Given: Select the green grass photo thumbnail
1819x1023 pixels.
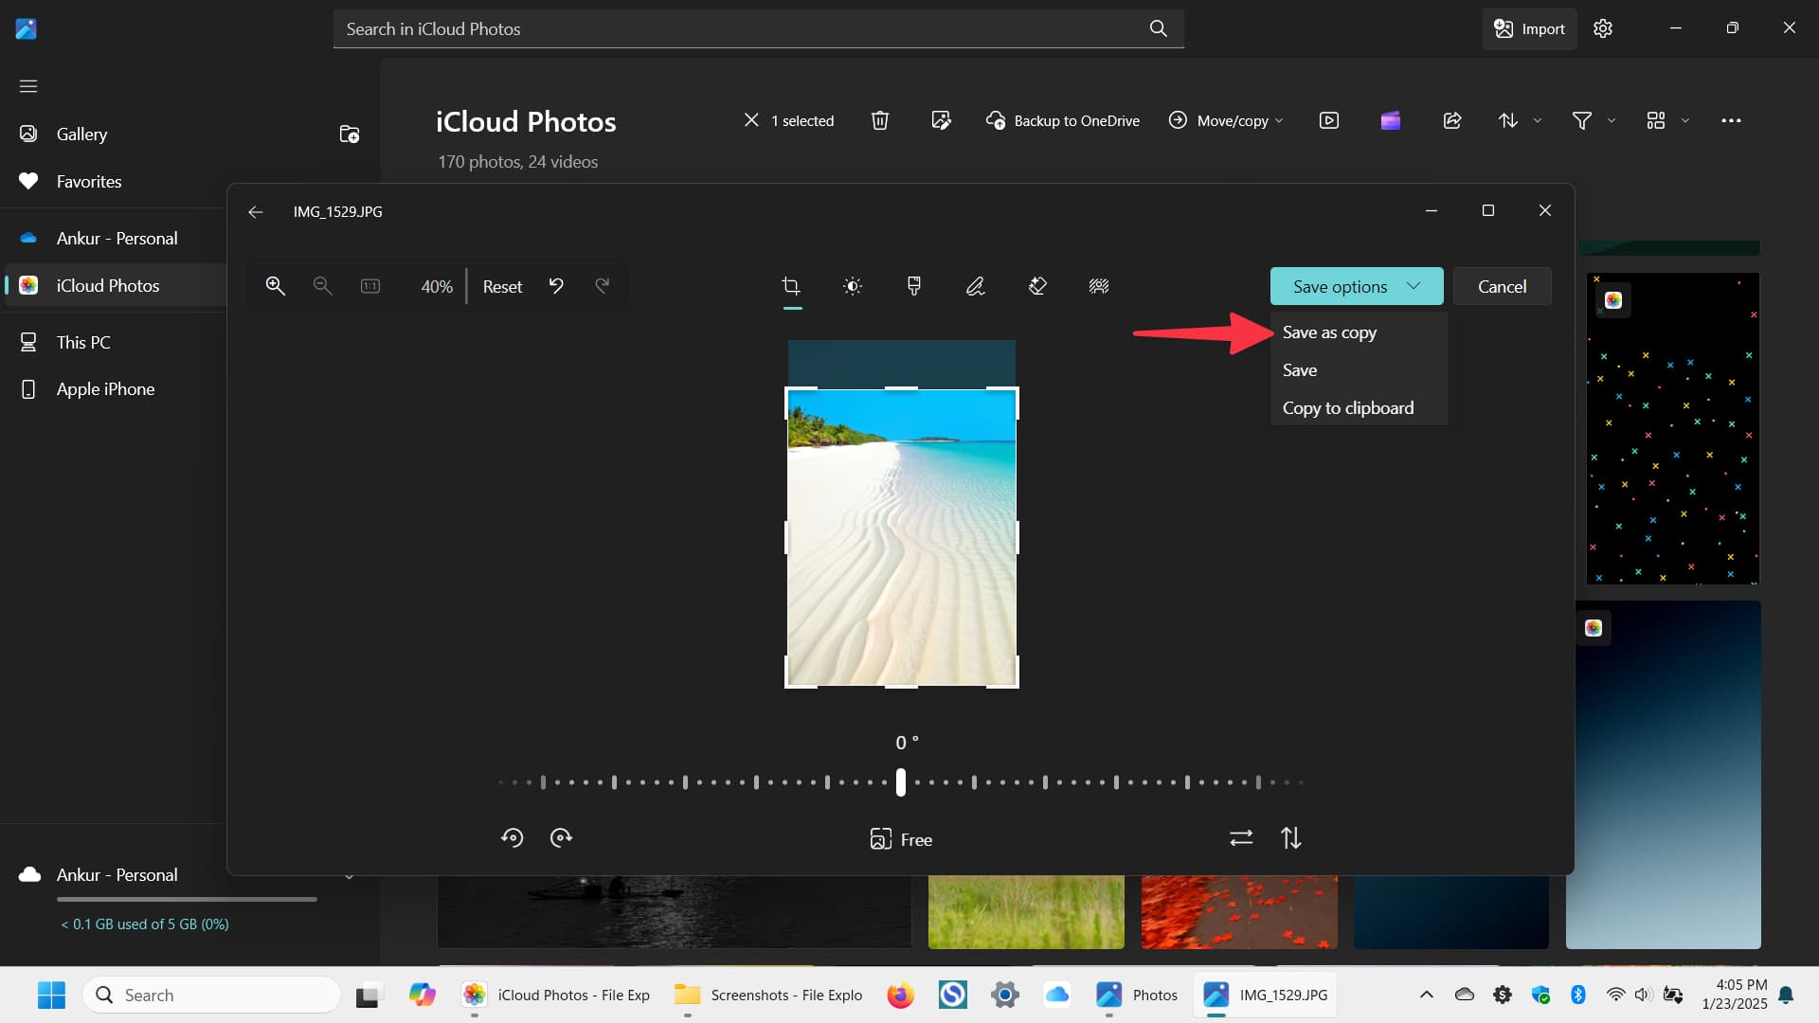Looking at the screenshot, I should tap(1026, 912).
